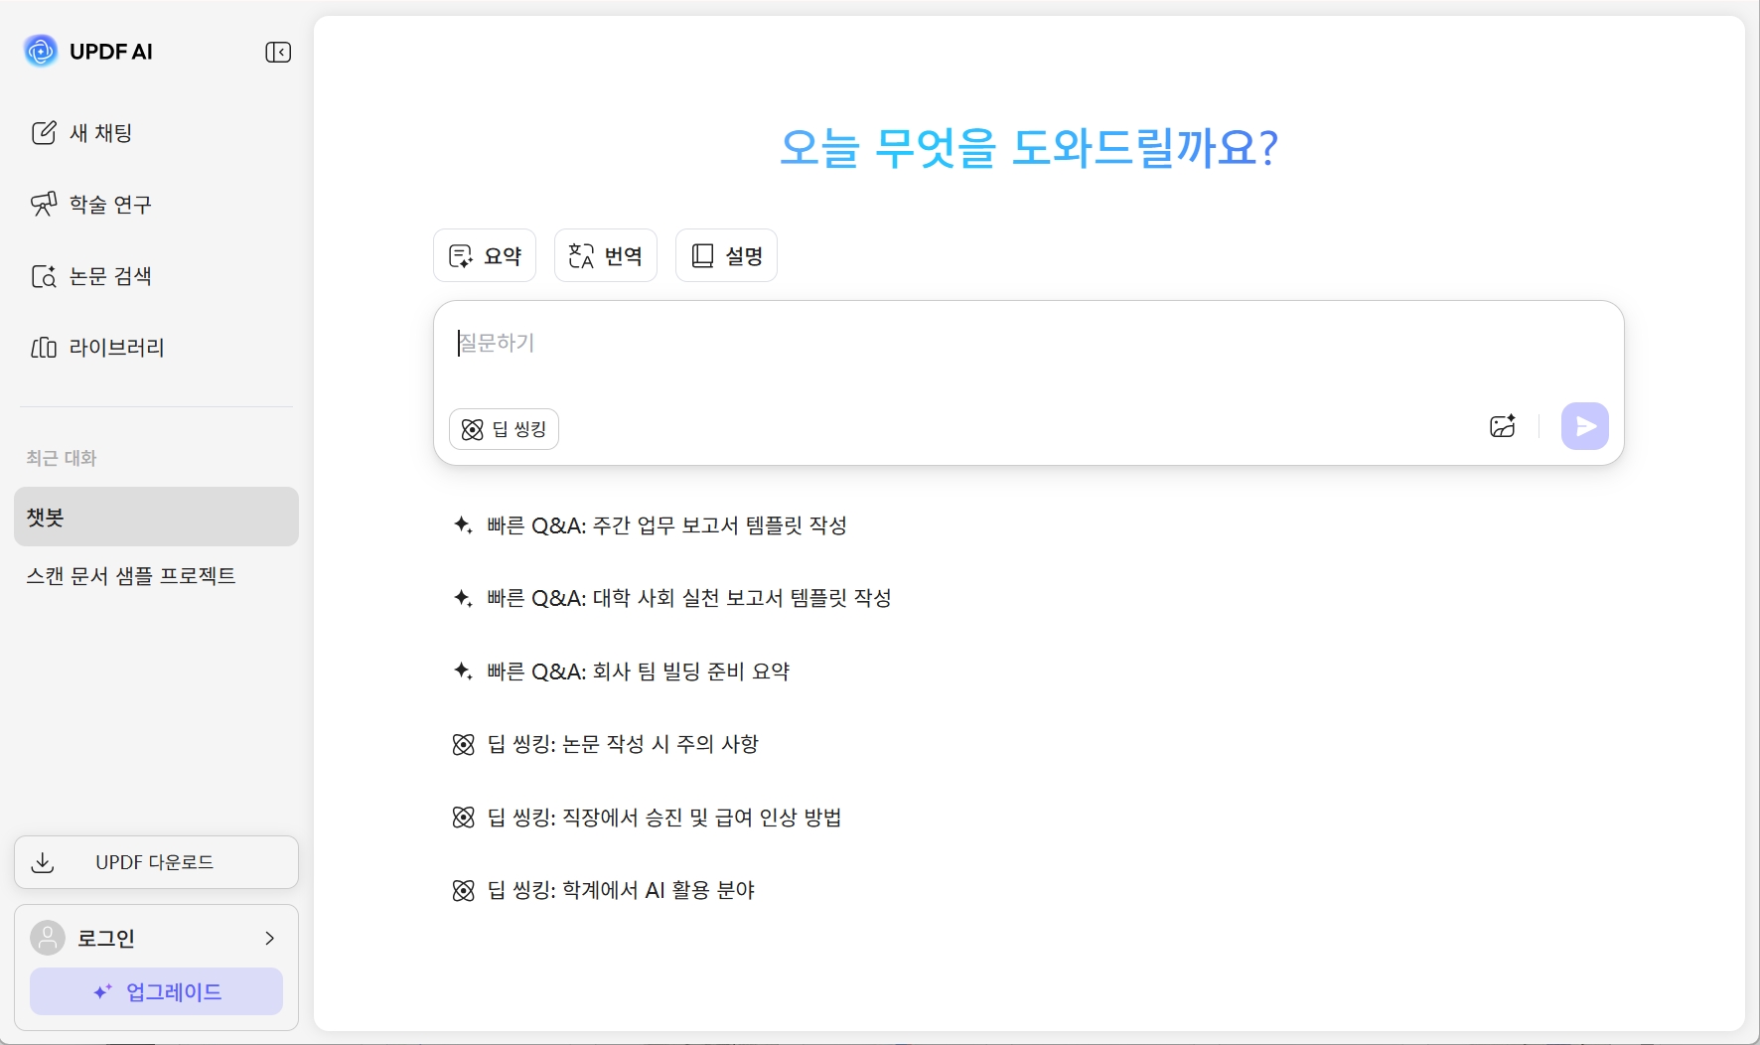Click the image upload icon

click(1503, 426)
